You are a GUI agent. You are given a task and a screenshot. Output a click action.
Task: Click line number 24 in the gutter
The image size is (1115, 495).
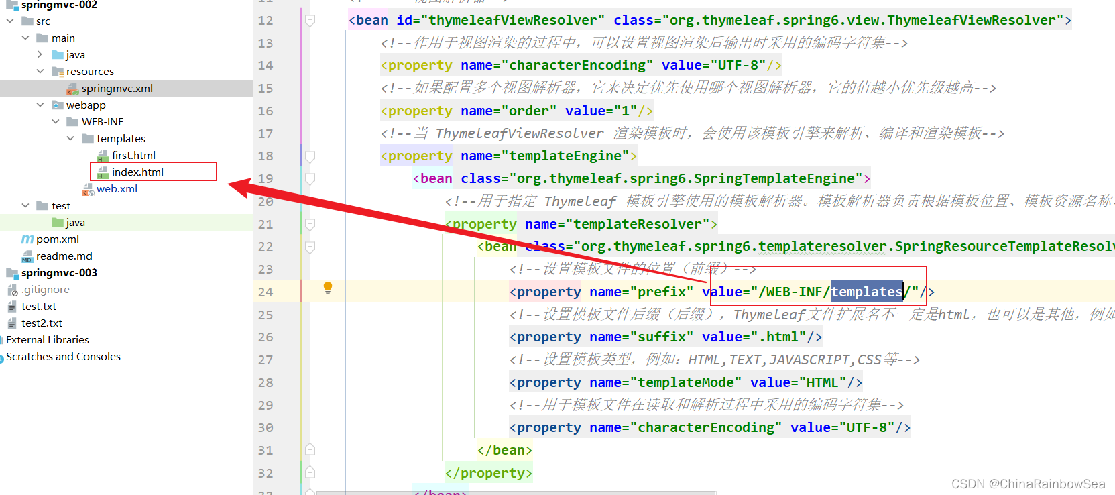click(x=266, y=292)
